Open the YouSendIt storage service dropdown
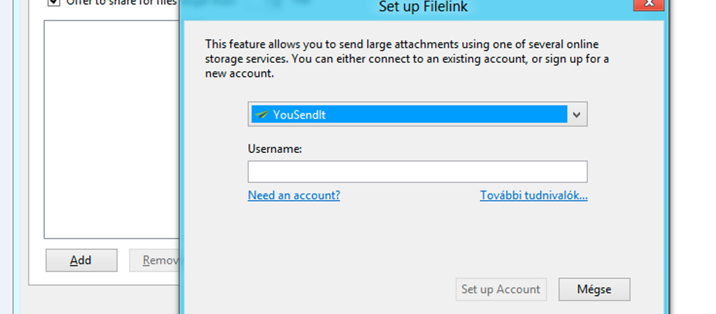The height and width of the screenshot is (314, 716). (x=417, y=114)
